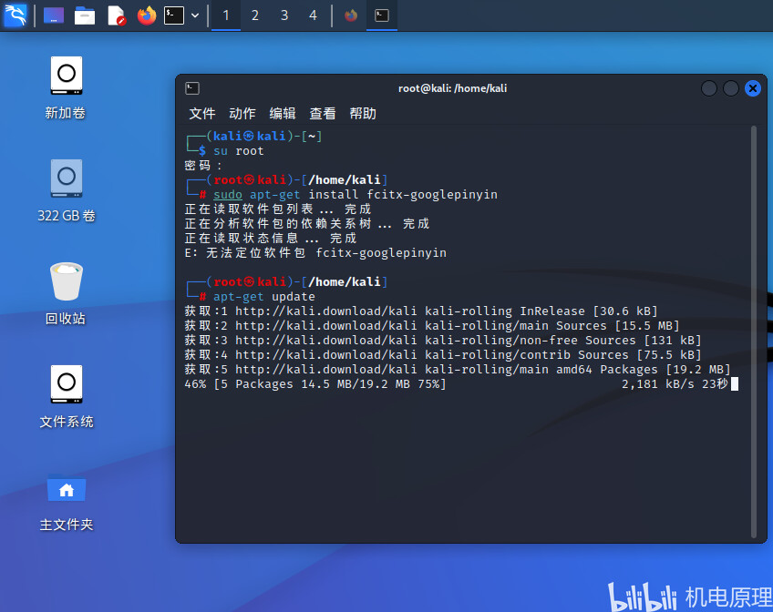Viewport: 773px width, 612px height.
Task: Maximize the terminal window
Action: pyautogui.click(x=730, y=88)
